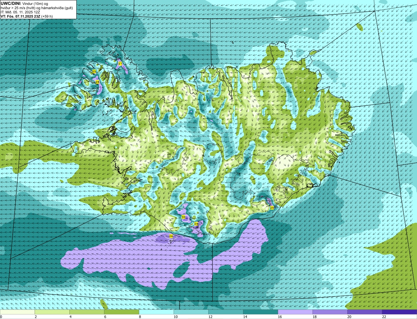
Task: Pick the dark indigo swatch above 22 m/s
Action: click(x=399, y=312)
